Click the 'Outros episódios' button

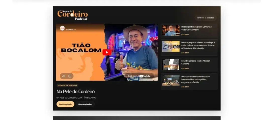(x=85, y=104)
